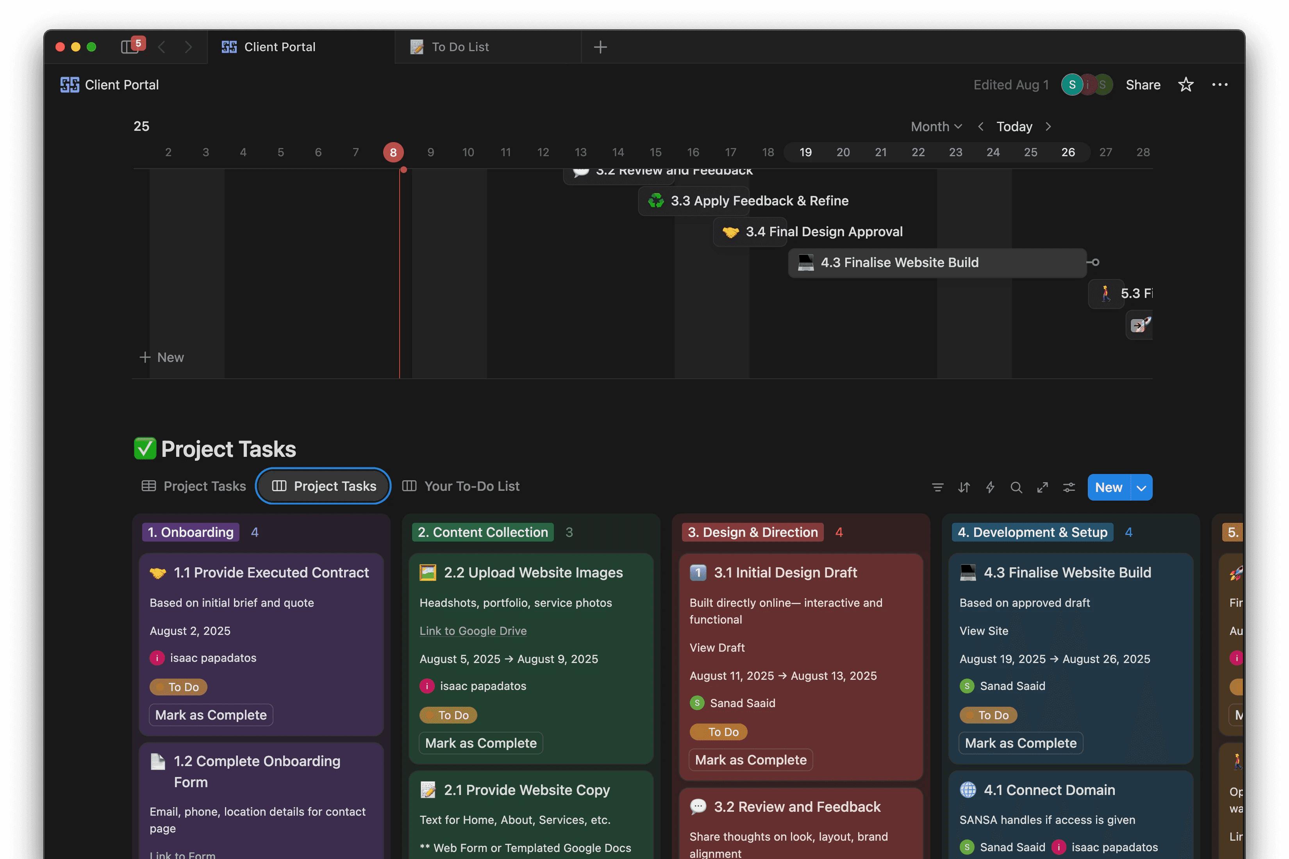Open the Link to Google Drive link
Viewport: 1289px width, 859px height.
[x=473, y=631]
